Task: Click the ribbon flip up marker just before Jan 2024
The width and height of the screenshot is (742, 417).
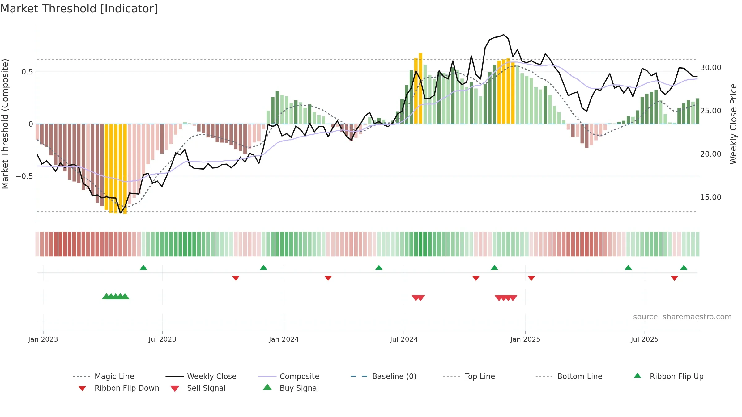Action: 263,267
